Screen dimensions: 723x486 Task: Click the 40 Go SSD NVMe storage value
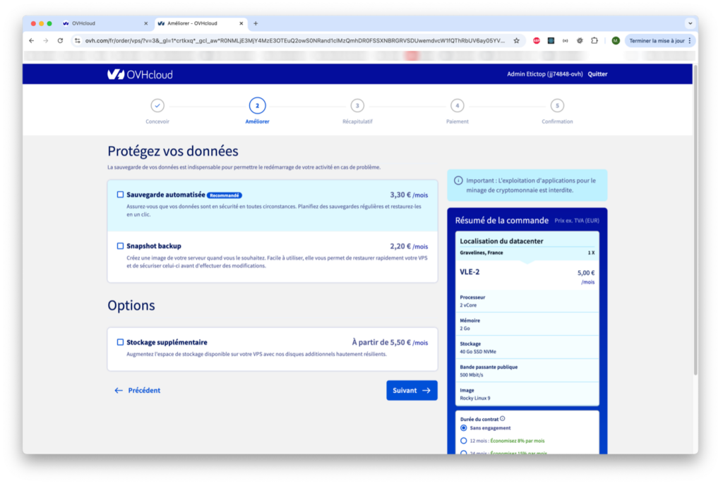[478, 352]
